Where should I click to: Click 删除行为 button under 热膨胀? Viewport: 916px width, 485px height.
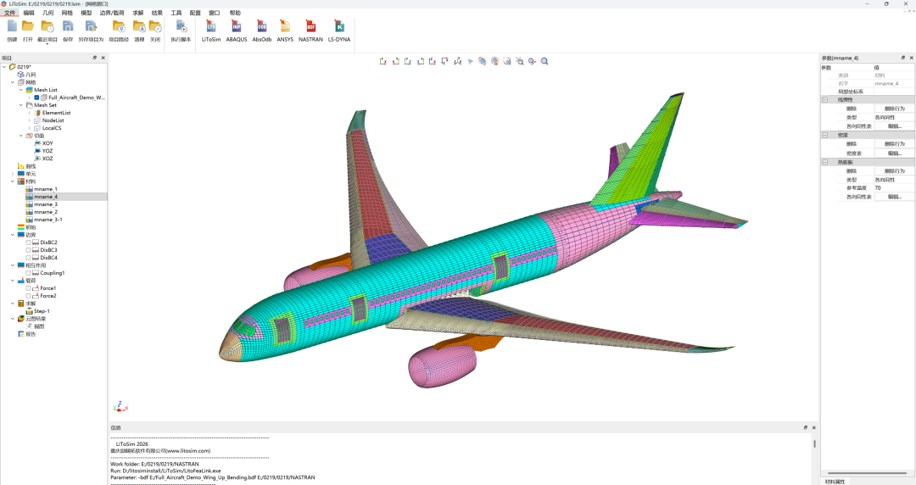(x=894, y=171)
